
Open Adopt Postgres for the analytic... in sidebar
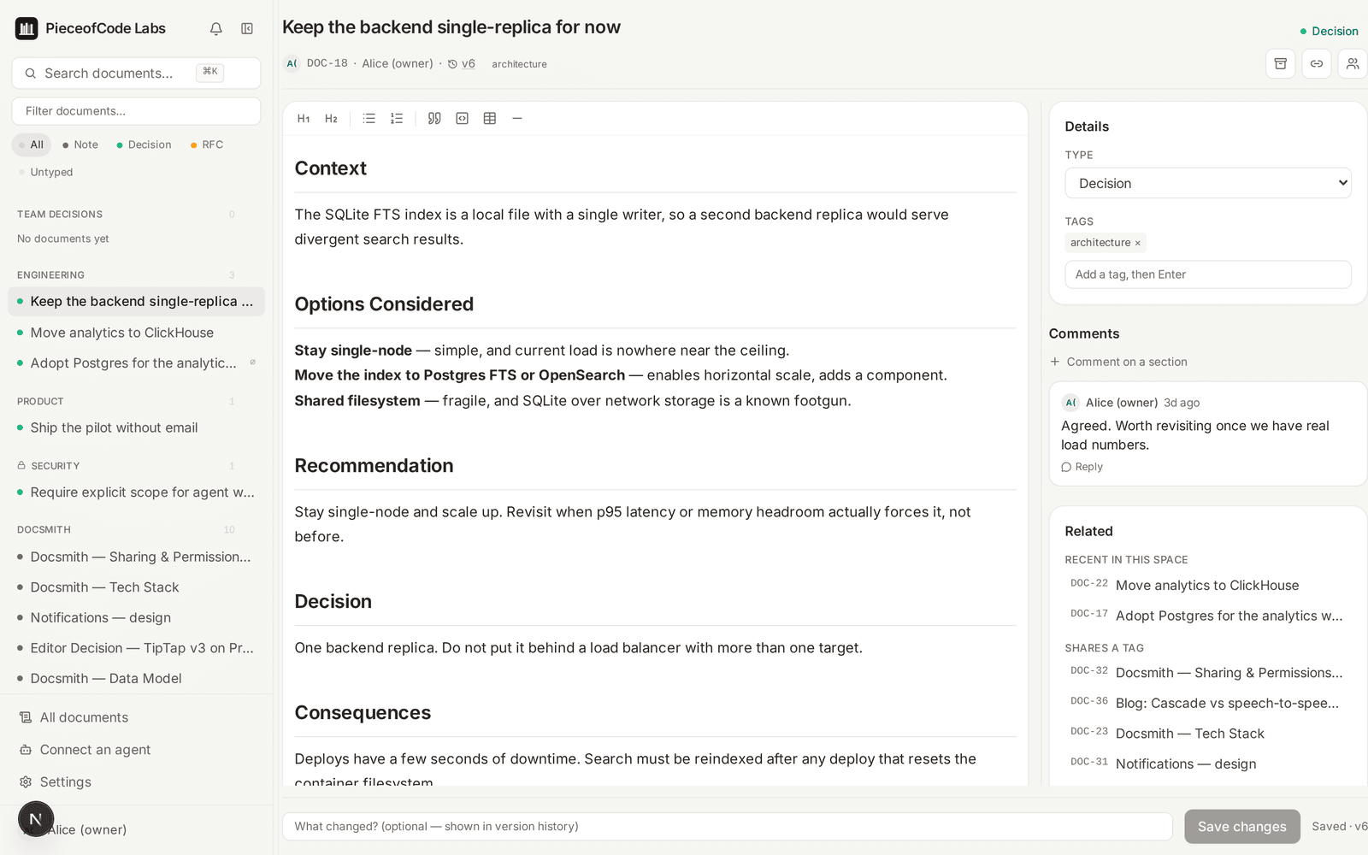click(x=137, y=363)
